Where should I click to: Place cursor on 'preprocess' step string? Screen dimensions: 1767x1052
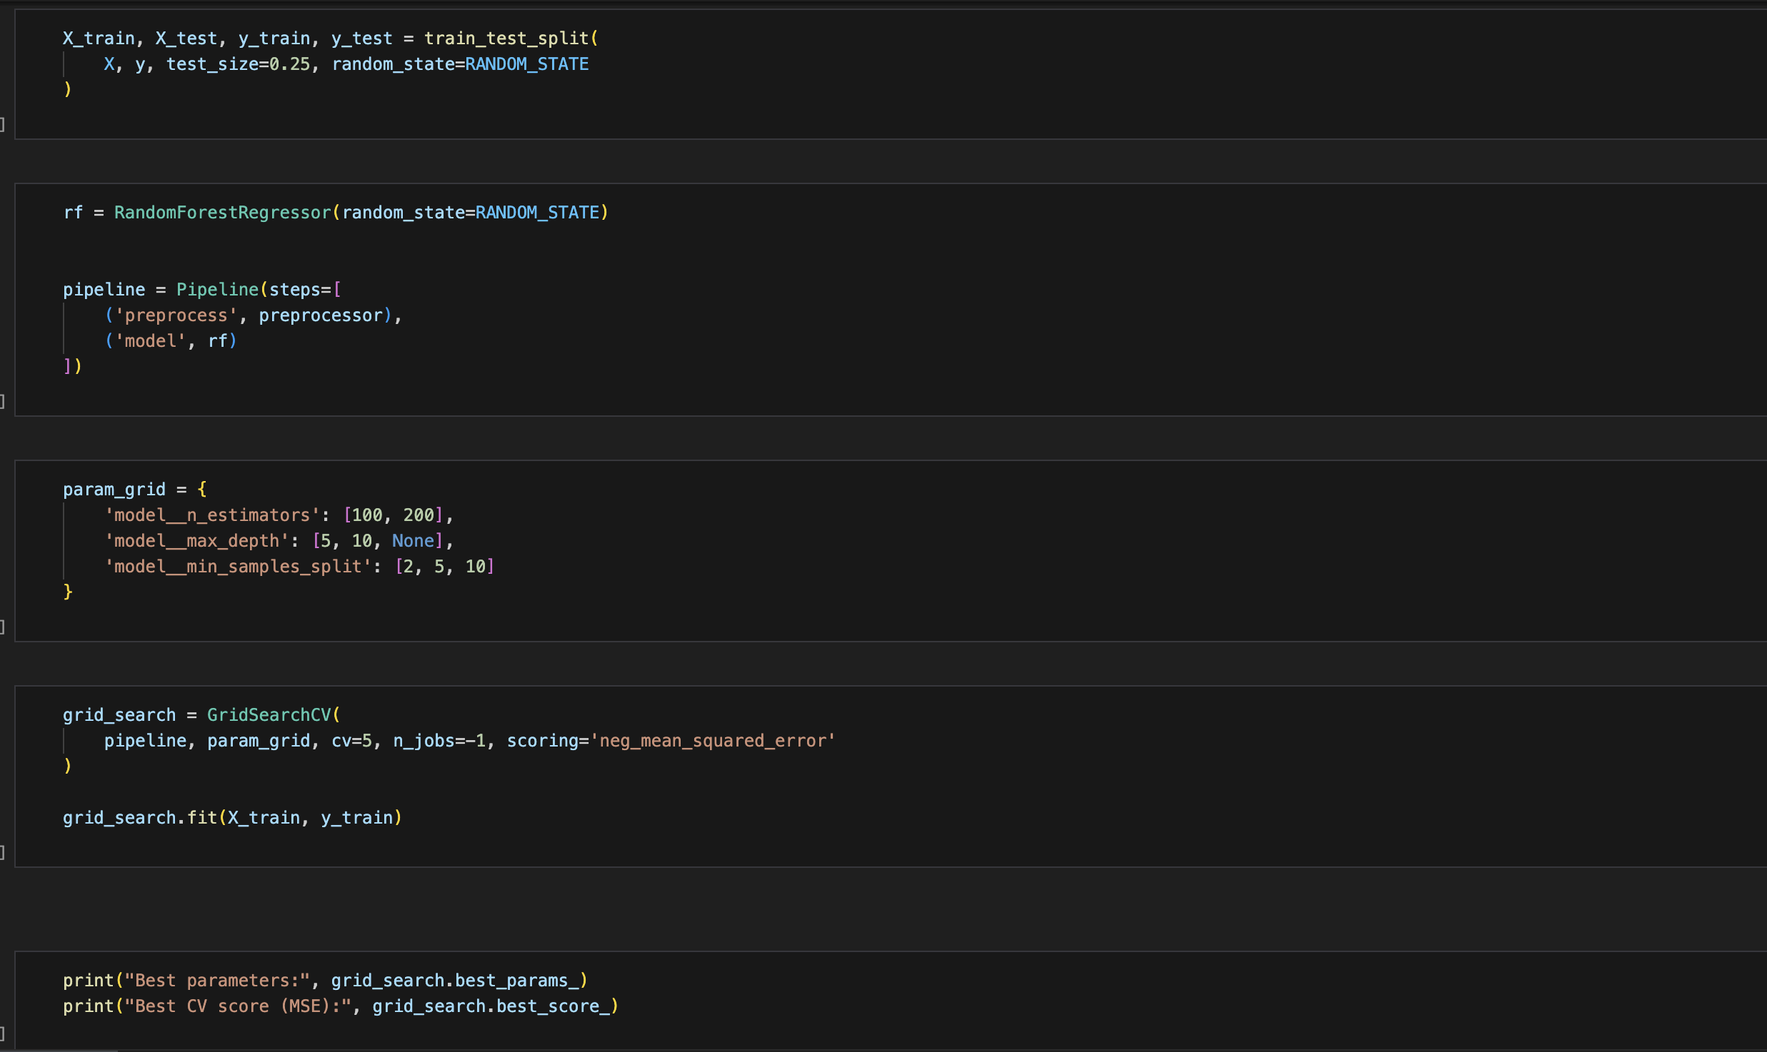point(176,315)
